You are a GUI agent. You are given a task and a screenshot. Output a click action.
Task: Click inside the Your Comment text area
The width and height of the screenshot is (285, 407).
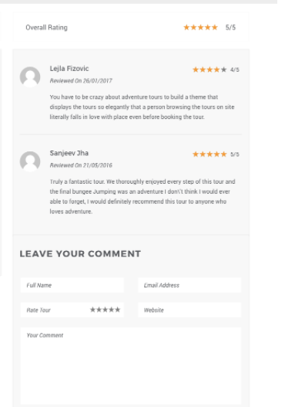(131, 366)
